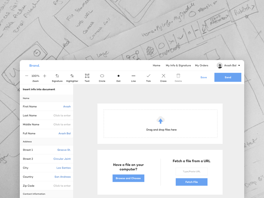
Task: Click to enter Last Name
Action: coord(62,115)
